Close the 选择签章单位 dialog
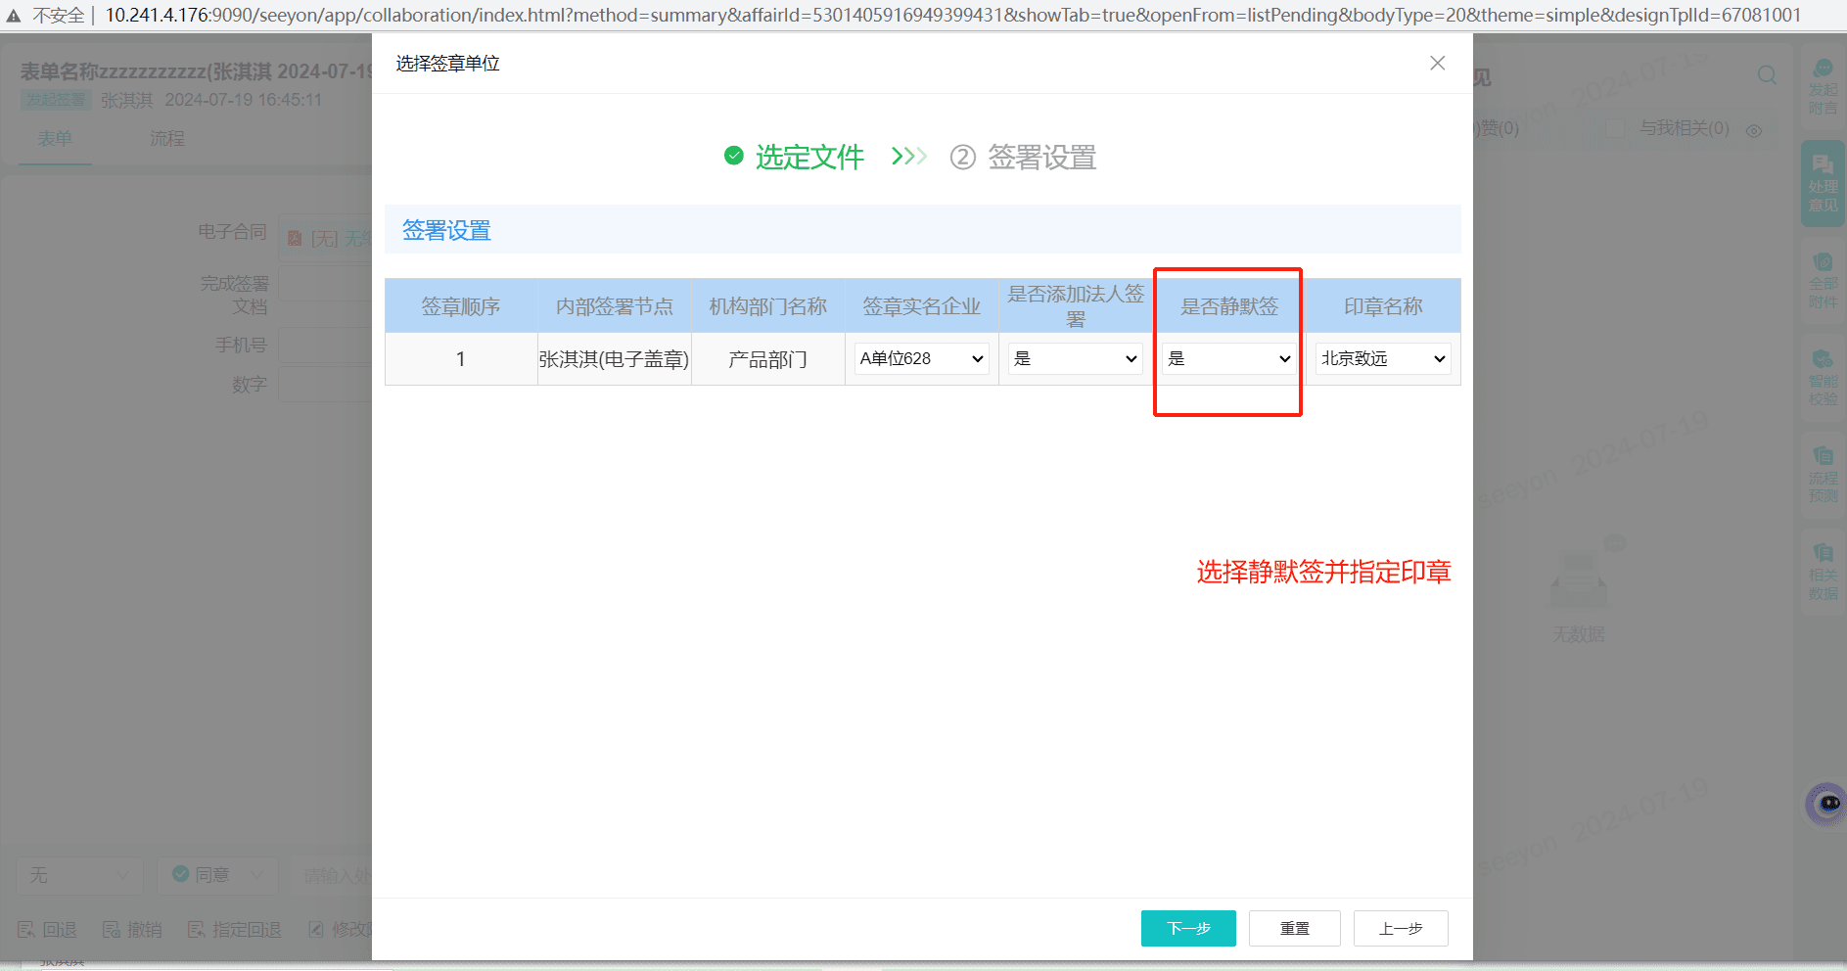The width and height of the screenshot is (1847, 971). [1437, 64]
